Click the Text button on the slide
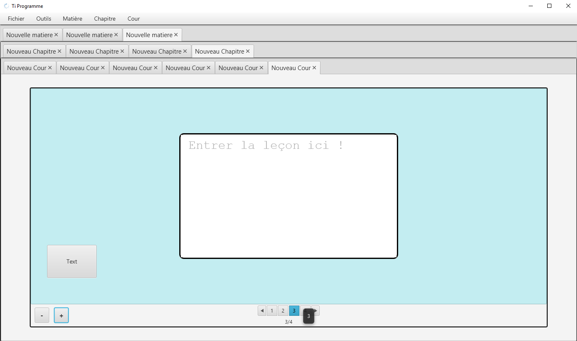577x341 pixels. [x=72, y=261]
